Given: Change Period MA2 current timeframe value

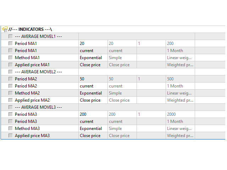Looking at the screenshot, I should [x=93, y=86].
